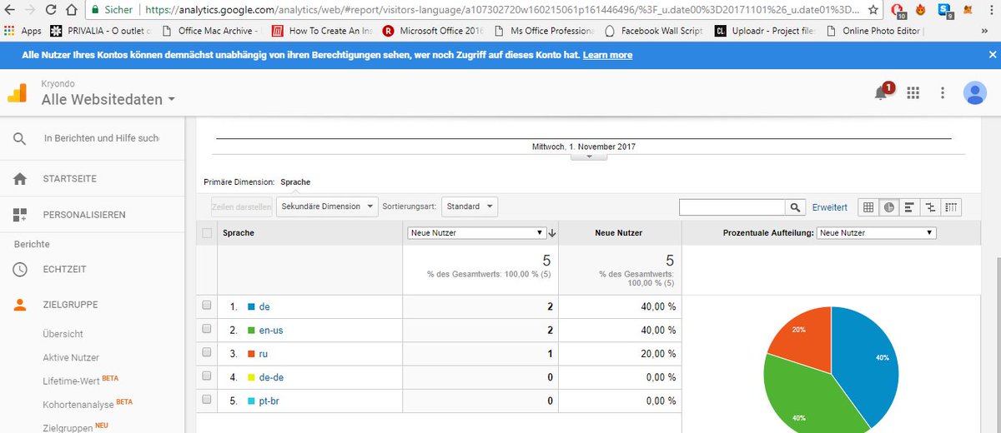Open the user account avatar
1001x433 pixels.
coord(974,93)
